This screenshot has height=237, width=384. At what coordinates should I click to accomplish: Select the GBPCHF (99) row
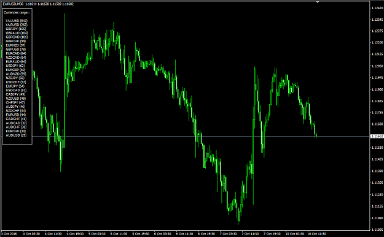point(16,41)
